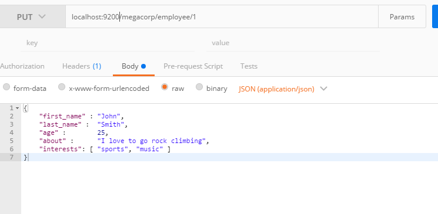Click the "first_name" key in editor
This screenshot has width=438, height=214.
[x=62, y=116]
